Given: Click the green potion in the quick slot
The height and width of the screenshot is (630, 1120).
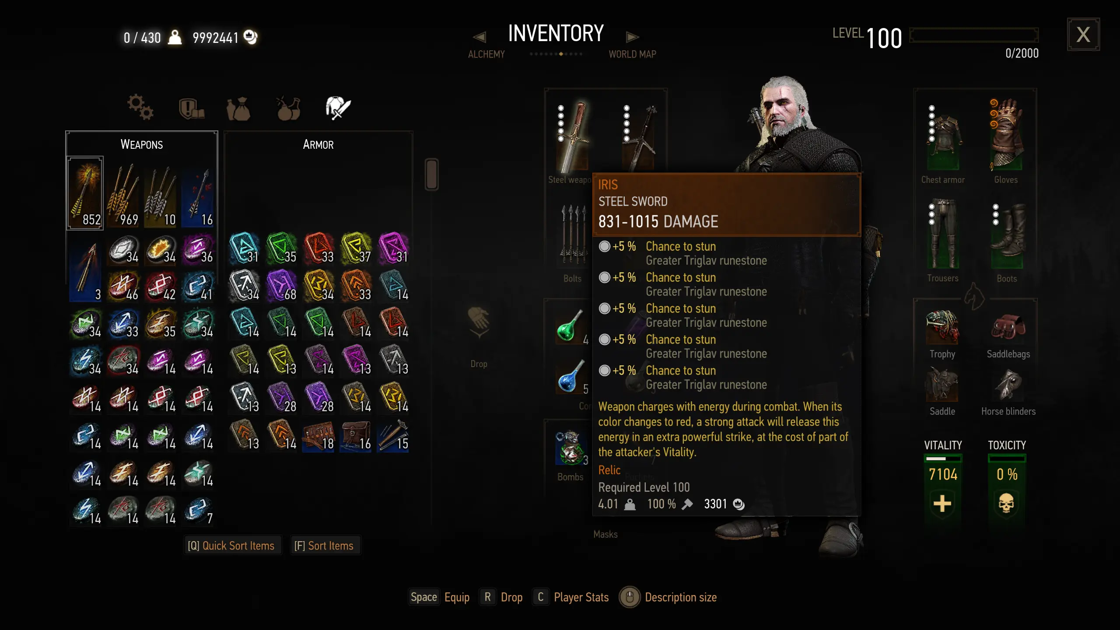Looking at the screenshot, I should coord(570,326).
